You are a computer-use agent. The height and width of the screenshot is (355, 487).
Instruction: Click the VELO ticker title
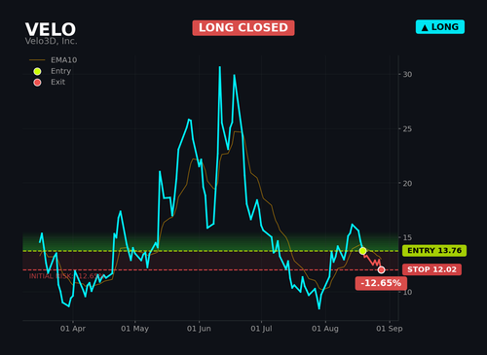tap(51, 29)
